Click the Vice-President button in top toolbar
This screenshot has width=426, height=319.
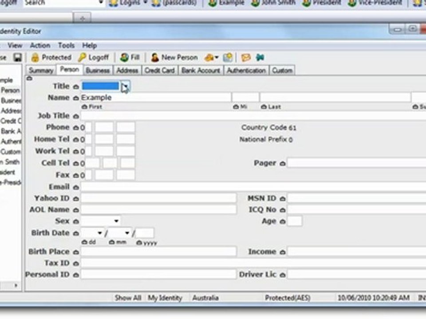click(x=375, y=3)
